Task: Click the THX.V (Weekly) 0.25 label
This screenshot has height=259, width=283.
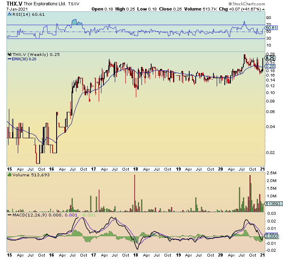Action: pyautogui.click(x=36, y=54)
